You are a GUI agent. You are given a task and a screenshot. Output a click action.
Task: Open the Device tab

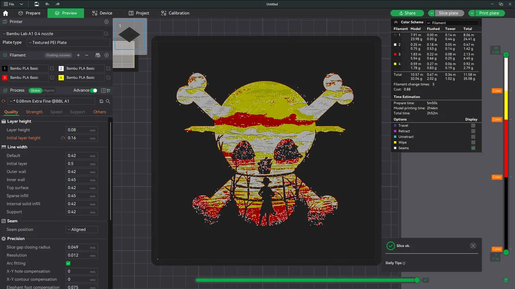tap(103, 13)
